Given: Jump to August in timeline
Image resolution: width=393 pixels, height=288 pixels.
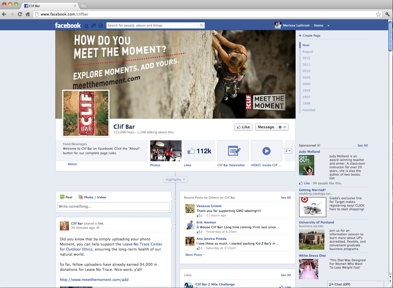Looking at the screenshot, I should (x=308, y=52).
